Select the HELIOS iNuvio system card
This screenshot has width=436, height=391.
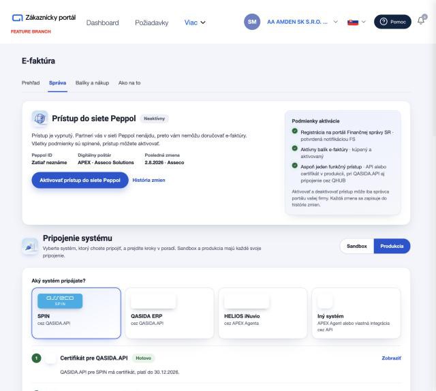click(x=263, y=313)
